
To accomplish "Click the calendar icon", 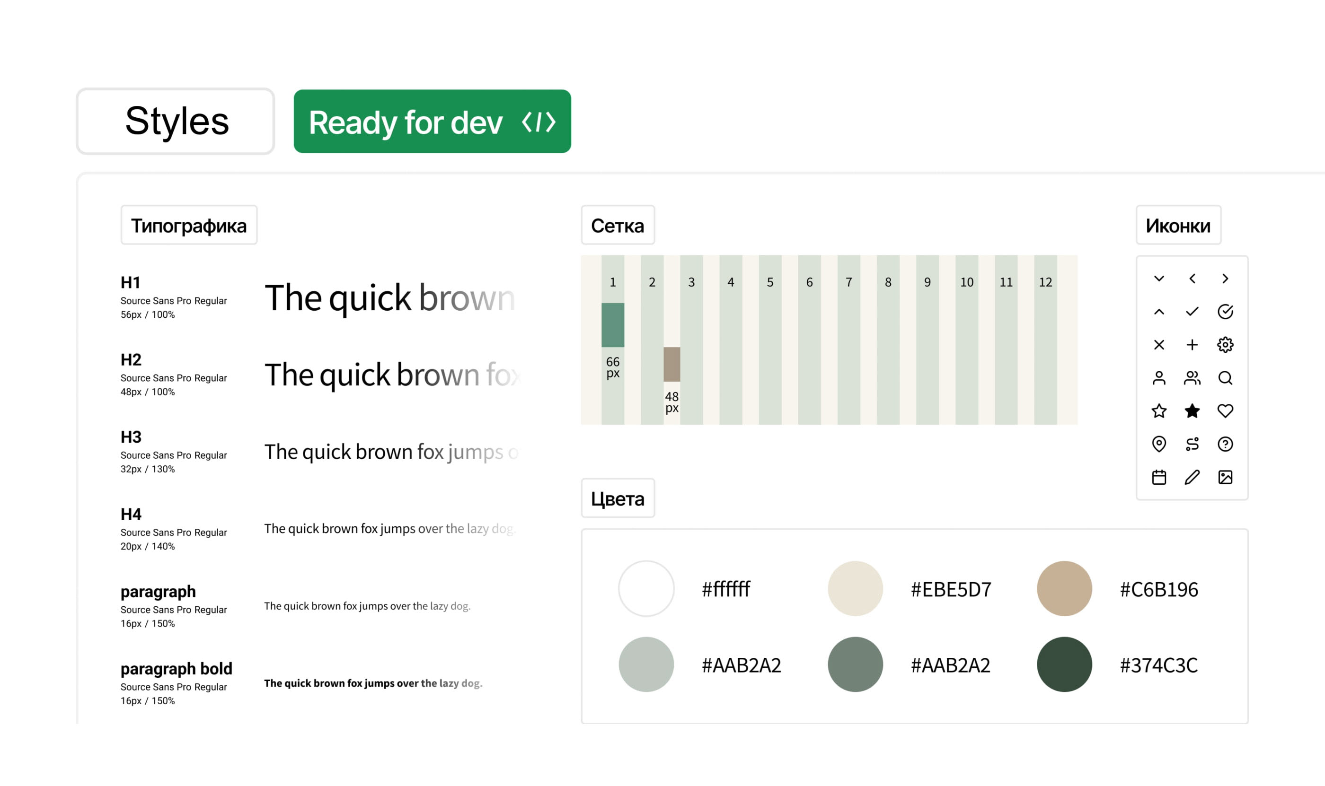I will [x=1159, y=477].
